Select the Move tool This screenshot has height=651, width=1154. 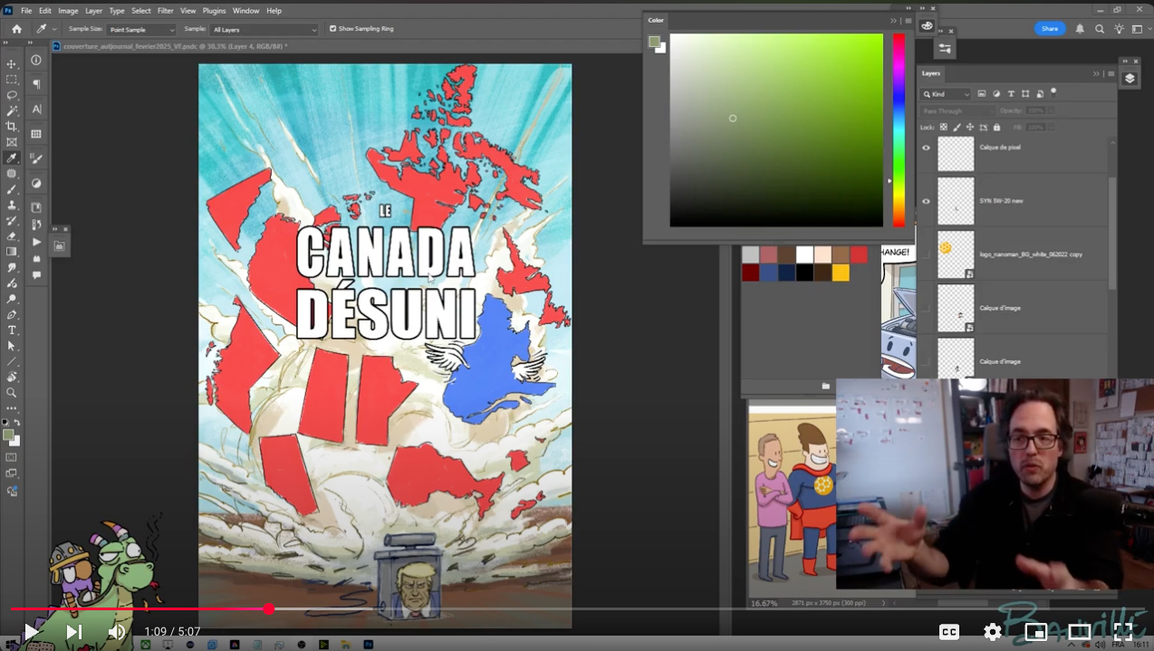[x=12, y=64]
